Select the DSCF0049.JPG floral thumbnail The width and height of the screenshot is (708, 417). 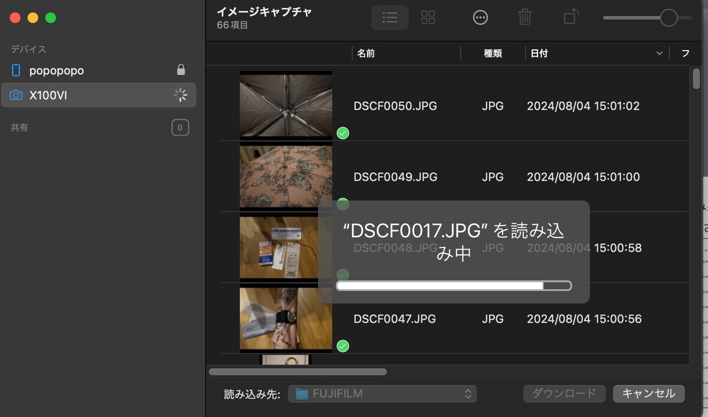click(286, 177)
